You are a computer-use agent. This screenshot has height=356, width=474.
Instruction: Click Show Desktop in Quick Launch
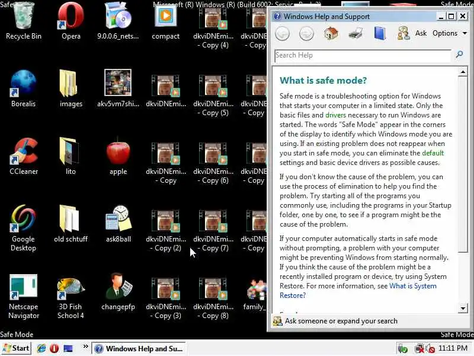pos(68,349)
